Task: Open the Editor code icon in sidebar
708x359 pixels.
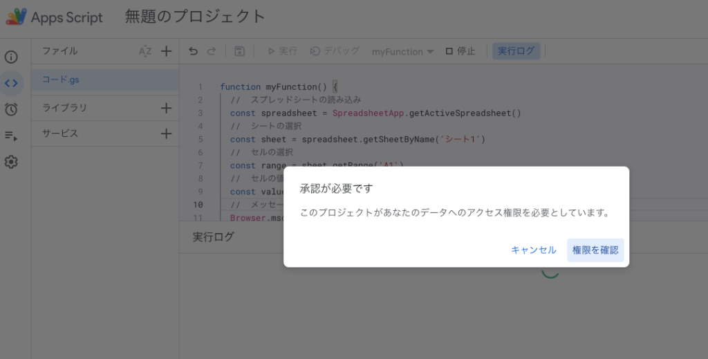Action: 11,83
